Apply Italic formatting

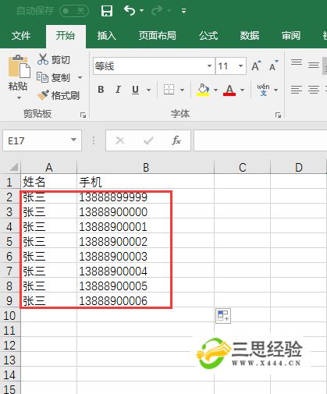(118, 90)
